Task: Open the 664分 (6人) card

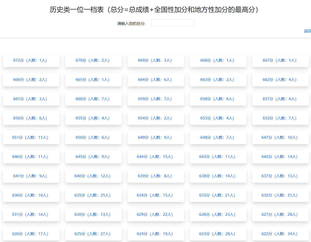Action: pyautogui.click(x=156, y=80)
